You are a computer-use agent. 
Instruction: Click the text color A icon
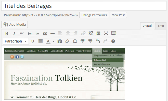tap(48, 41)
